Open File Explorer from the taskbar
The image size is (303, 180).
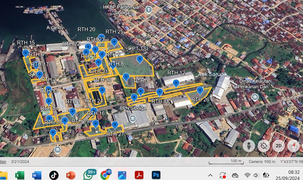3,175
